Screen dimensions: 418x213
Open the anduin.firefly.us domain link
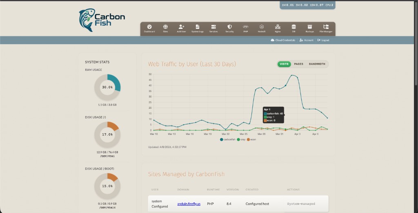(x=189, y=204)
